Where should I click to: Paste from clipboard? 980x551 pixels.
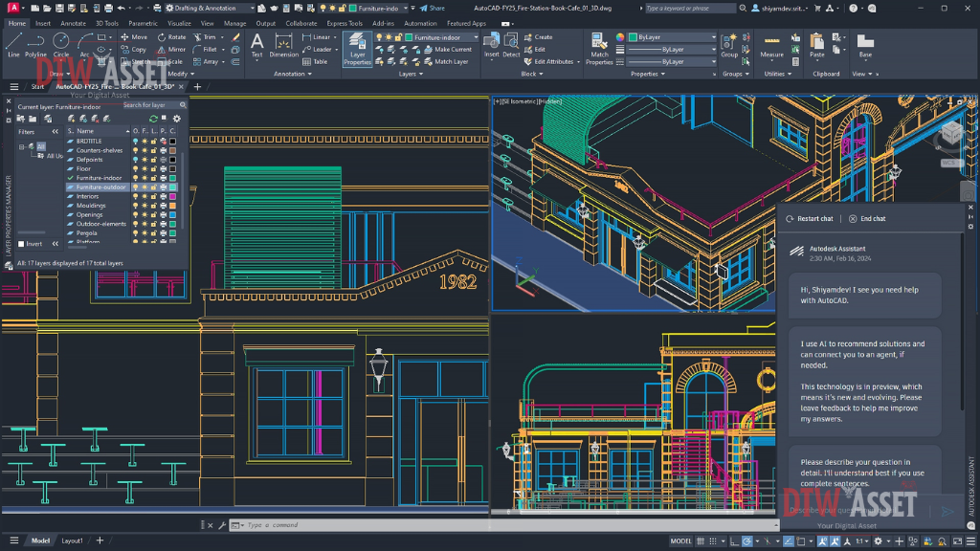pyautogui.click(x=817, y=46)
